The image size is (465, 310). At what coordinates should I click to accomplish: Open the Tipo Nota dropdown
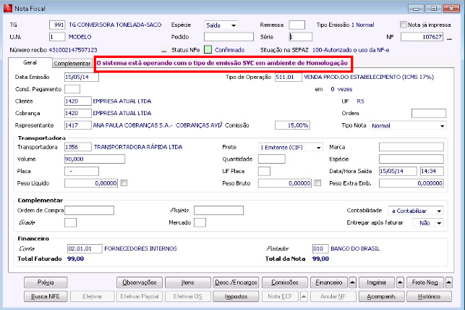(x=442, y=125)
